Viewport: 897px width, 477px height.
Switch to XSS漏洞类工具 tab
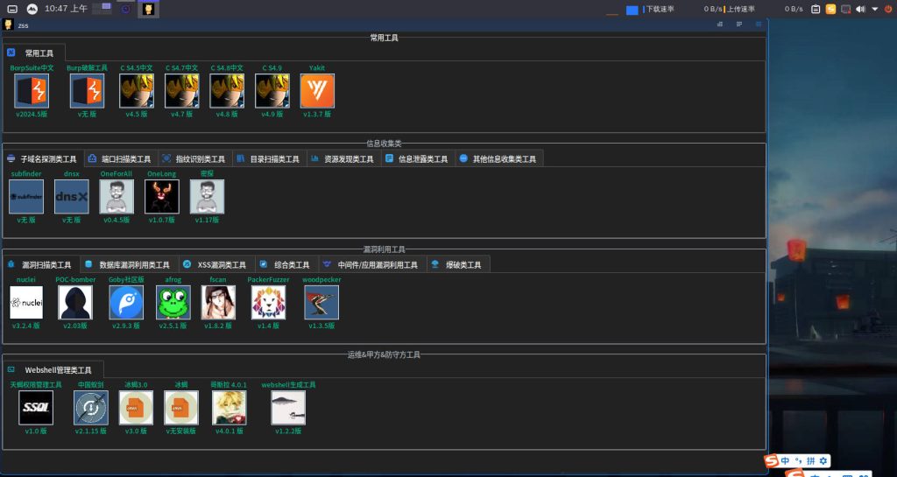(x=217, y=264)
